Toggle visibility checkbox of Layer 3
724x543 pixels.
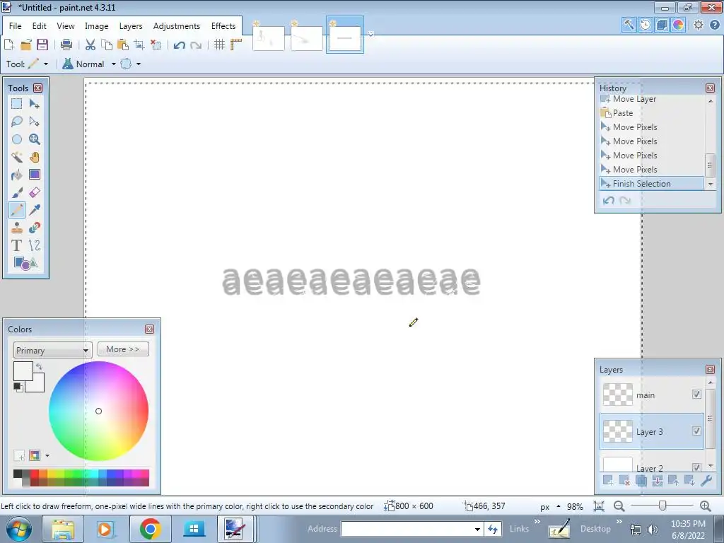click(696, 431)
